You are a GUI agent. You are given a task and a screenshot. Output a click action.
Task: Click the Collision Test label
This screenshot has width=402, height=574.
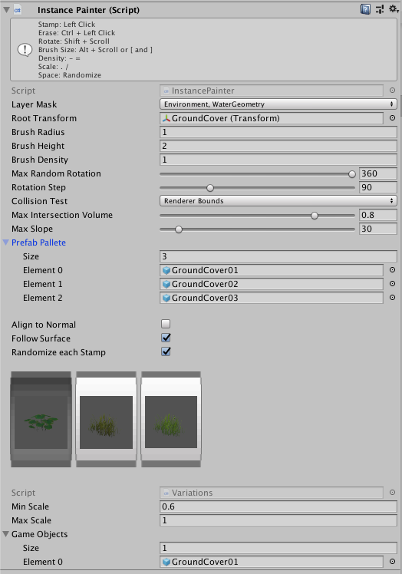click(40, 201)
